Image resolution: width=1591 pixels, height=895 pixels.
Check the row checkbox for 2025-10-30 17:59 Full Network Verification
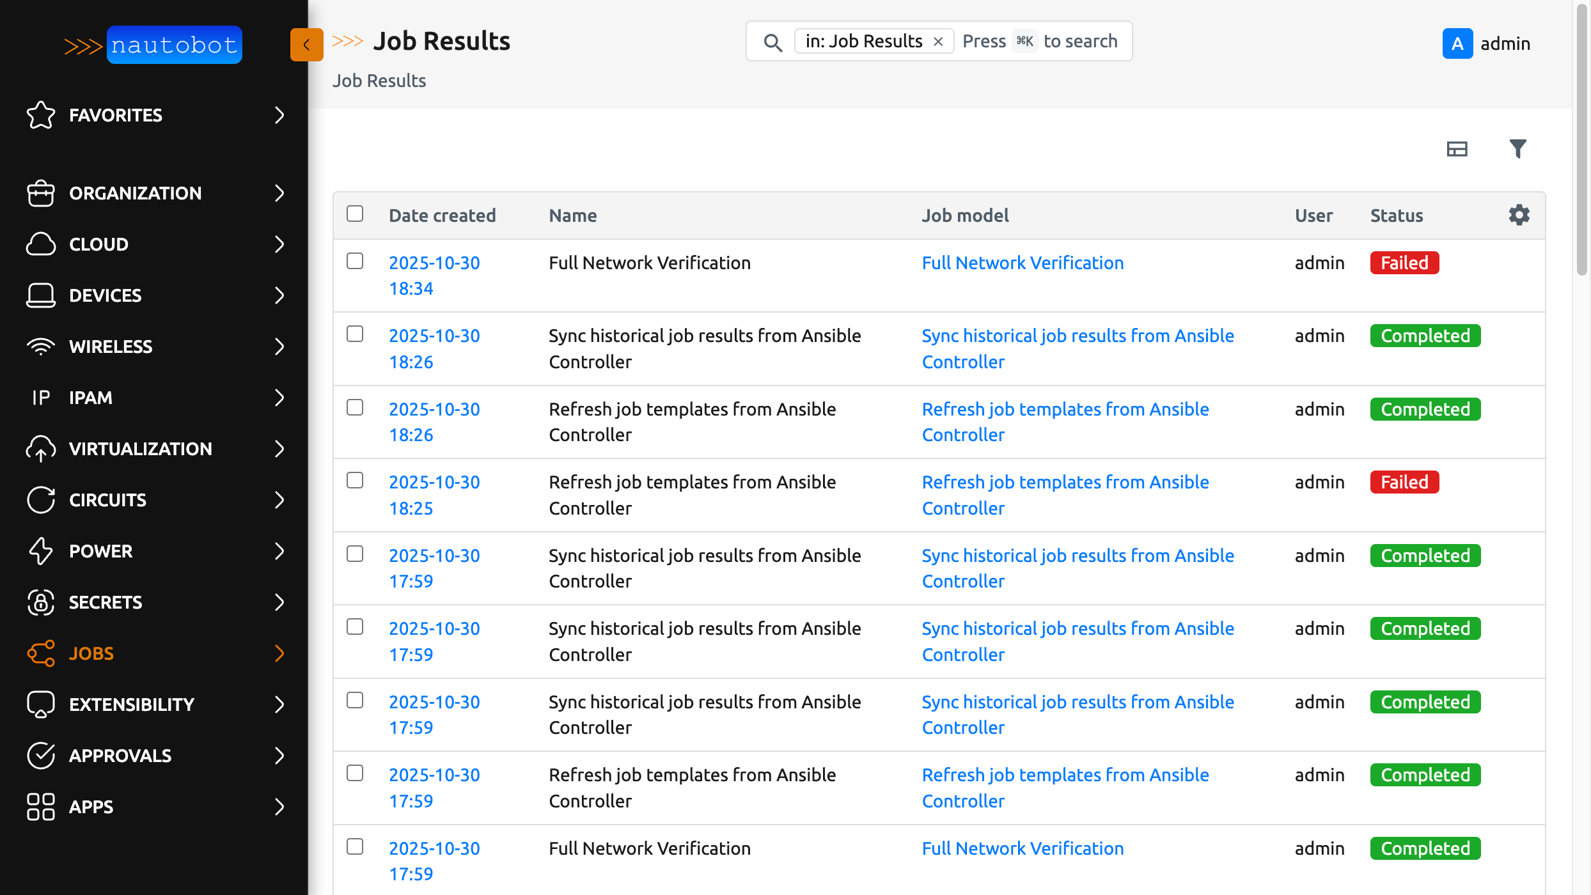click(355, 846)
